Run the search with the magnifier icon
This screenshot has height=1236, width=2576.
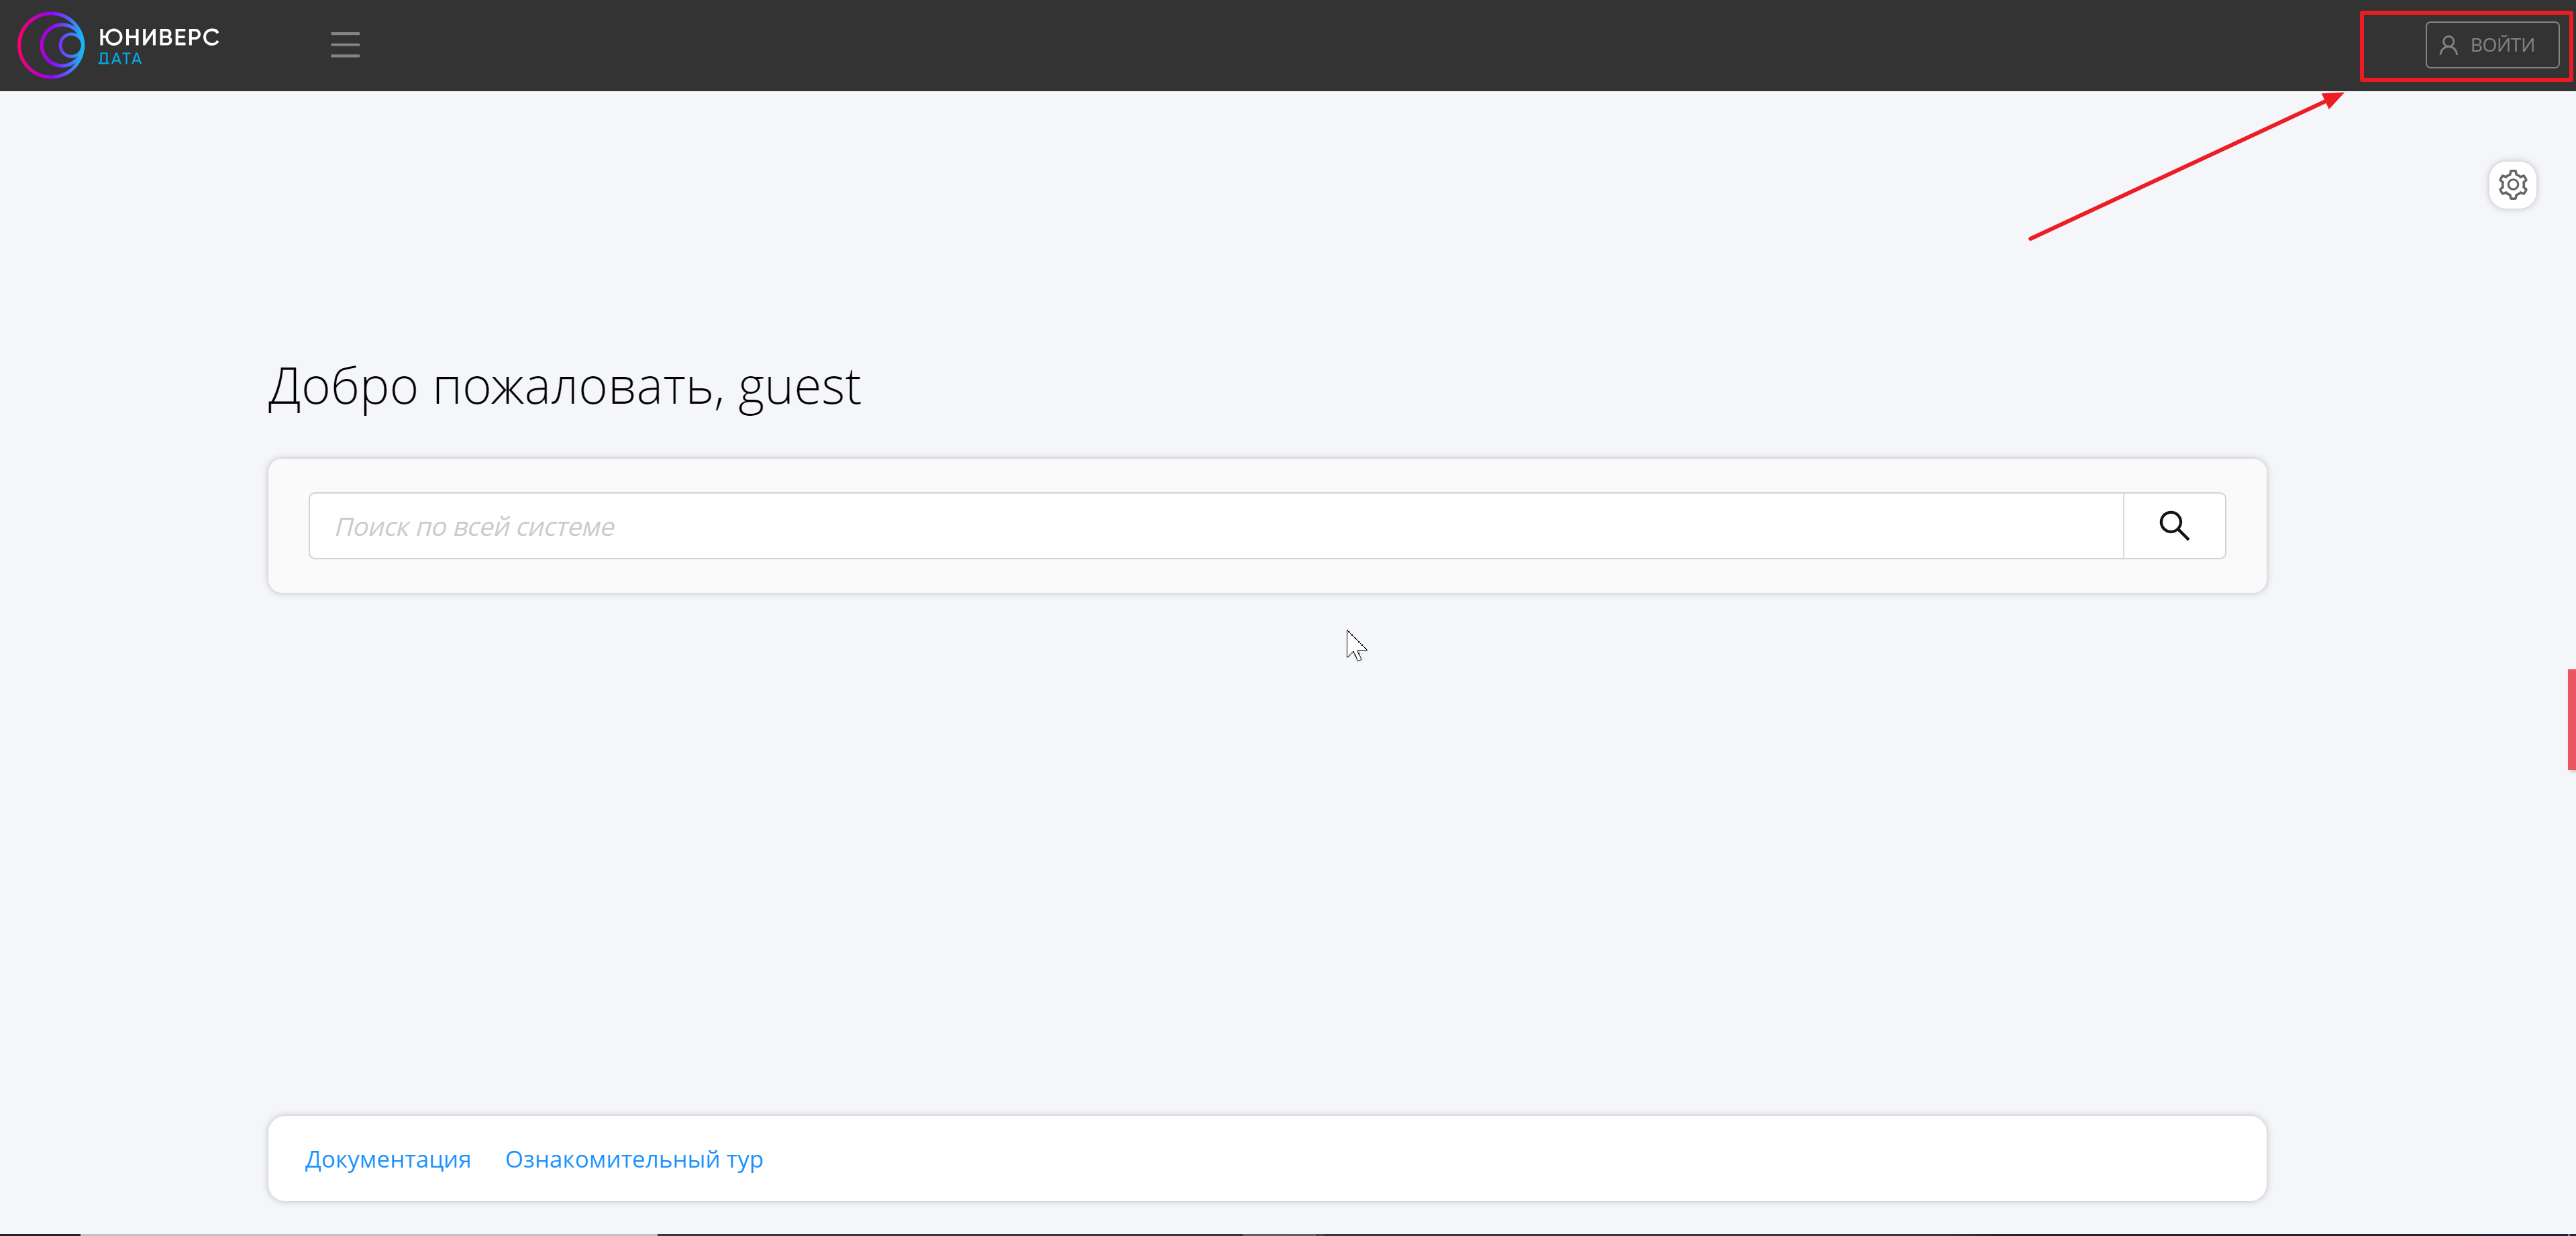pos(2174,526)
